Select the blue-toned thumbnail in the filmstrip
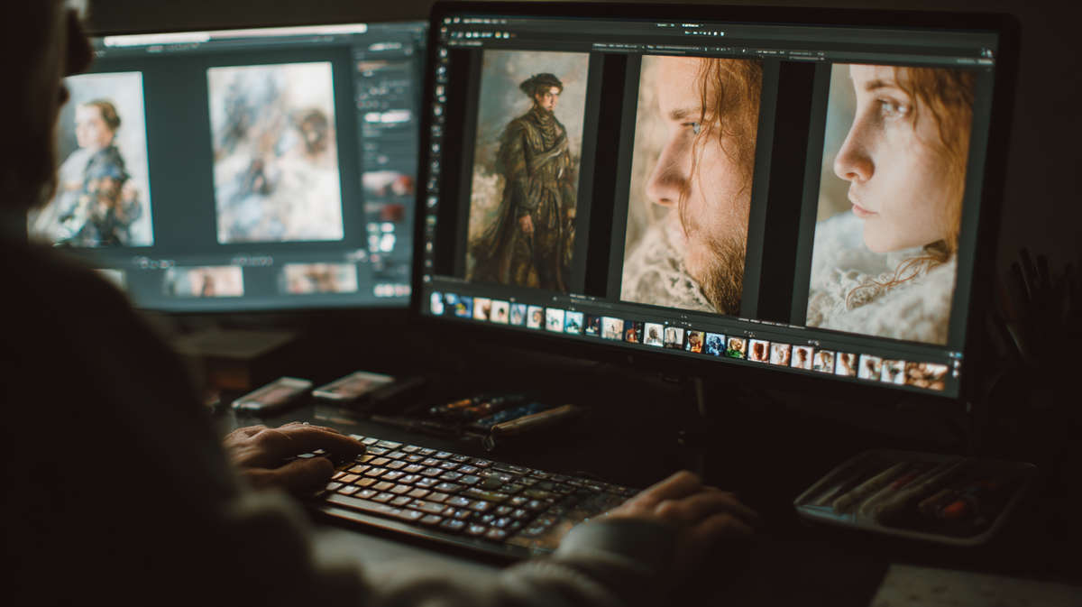This screenshot has width=1082, height=607. [x=715, y=344]
